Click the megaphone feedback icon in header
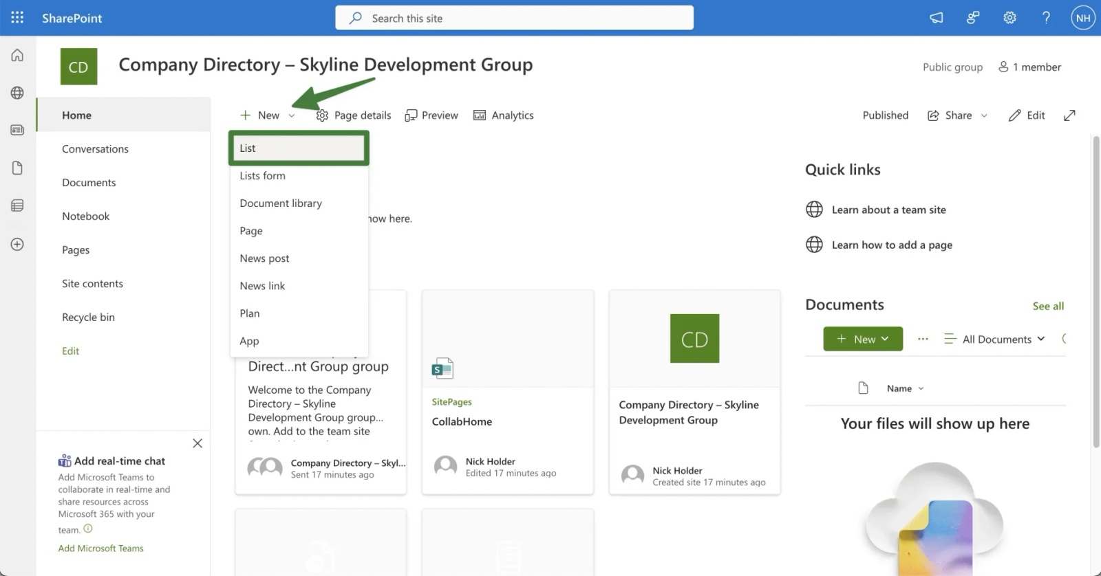The image size is (1101, 576). click(x=937, y=18)
